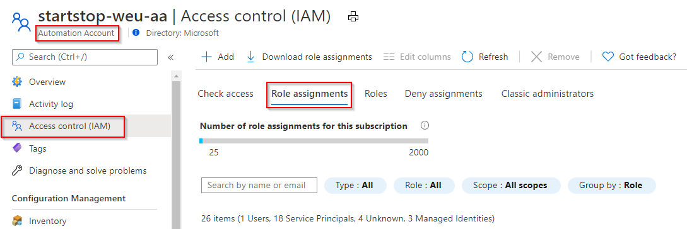
Task: Switch to the Check access tab
Action: coord(226,94)
